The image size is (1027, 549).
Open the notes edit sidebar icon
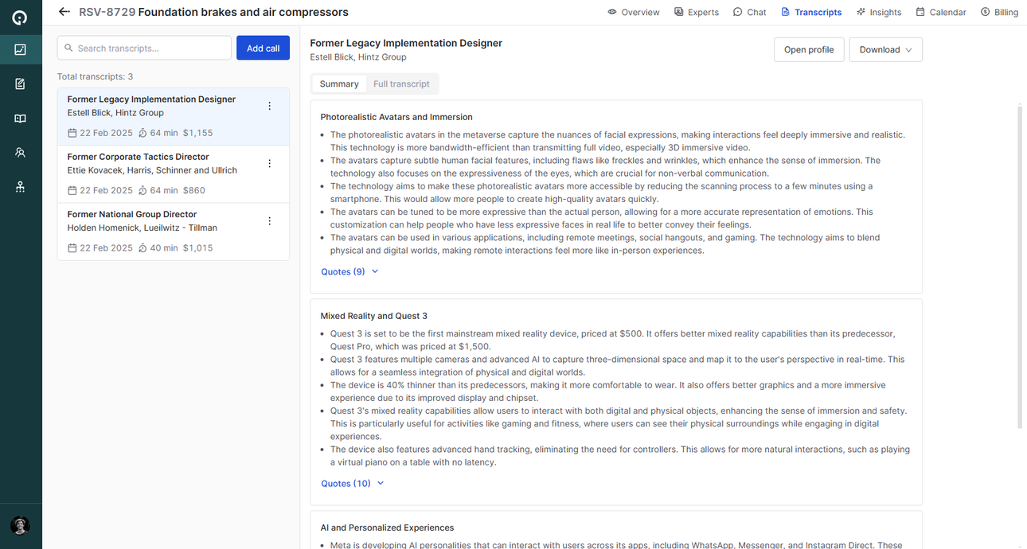(x=21, y=84)
